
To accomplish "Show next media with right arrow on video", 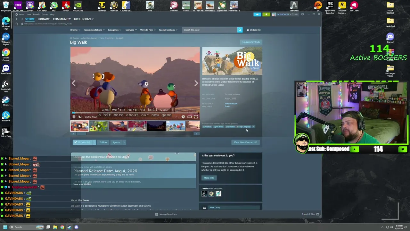I will click(196, 83).
